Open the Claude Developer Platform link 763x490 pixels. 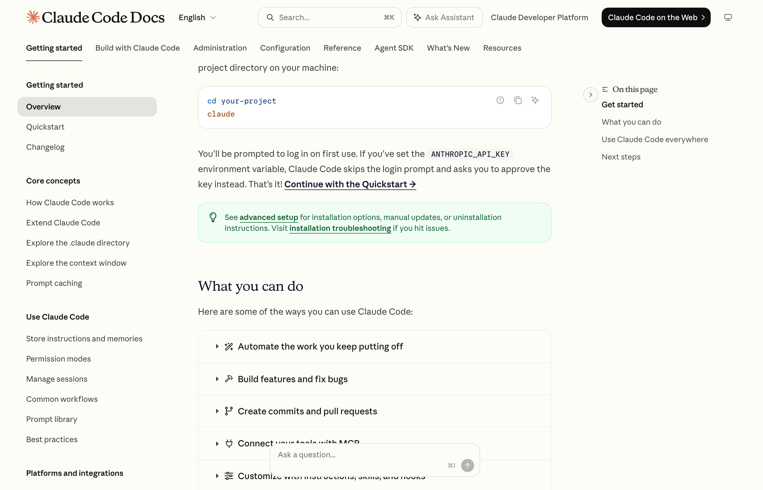click(x=539, y=17)
